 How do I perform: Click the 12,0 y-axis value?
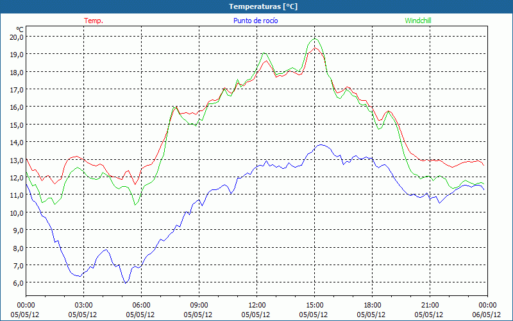click(x=17, y=178)
